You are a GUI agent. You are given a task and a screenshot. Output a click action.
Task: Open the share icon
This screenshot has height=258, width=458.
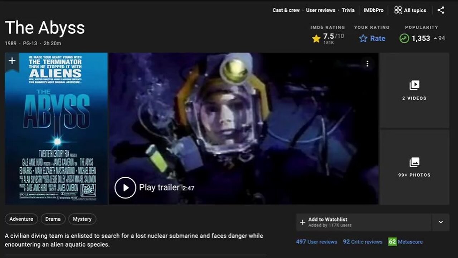click(441, 10)
